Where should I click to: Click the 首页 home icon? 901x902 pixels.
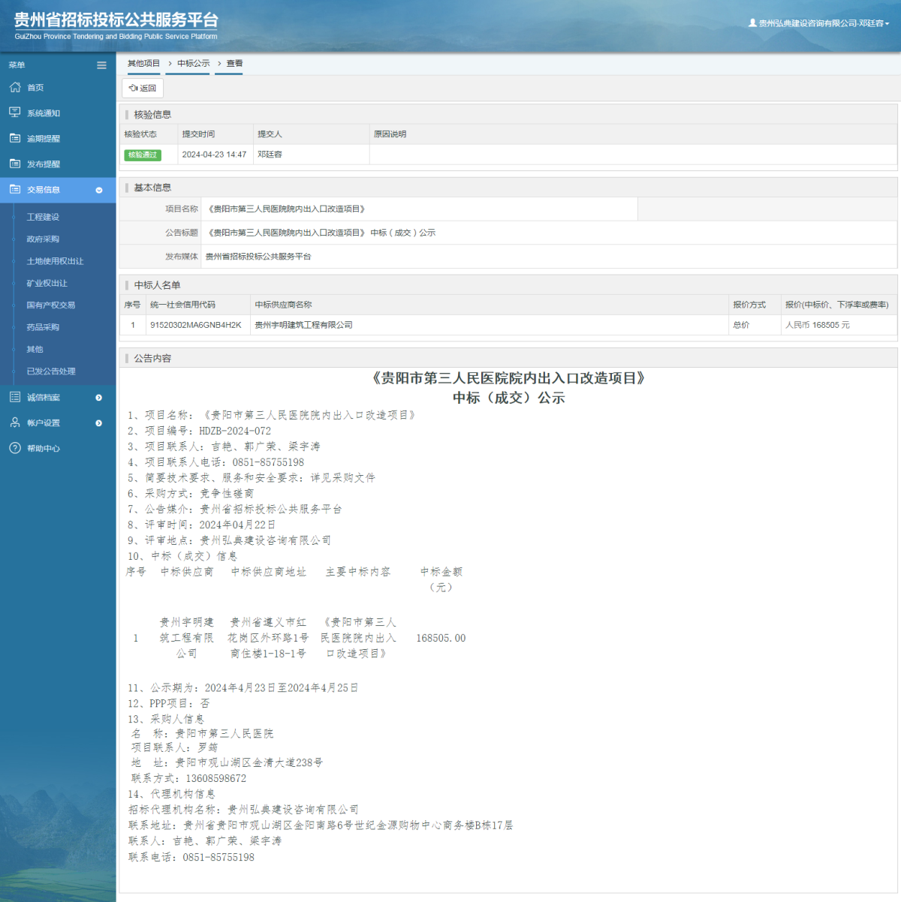15,87
